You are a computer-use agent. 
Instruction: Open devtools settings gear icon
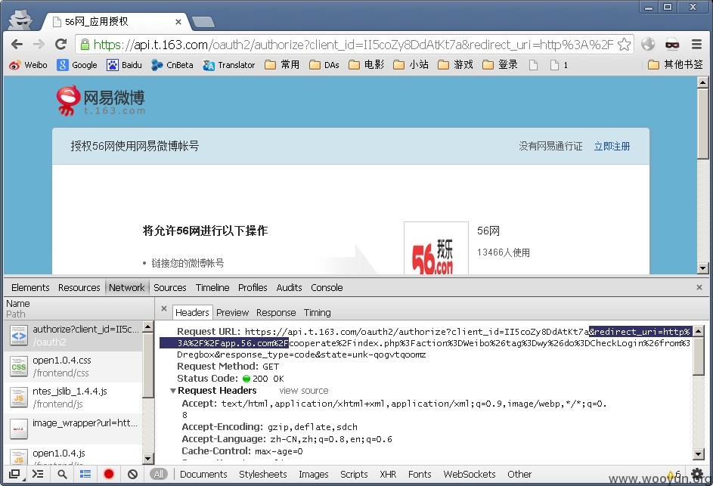point(697,474)
